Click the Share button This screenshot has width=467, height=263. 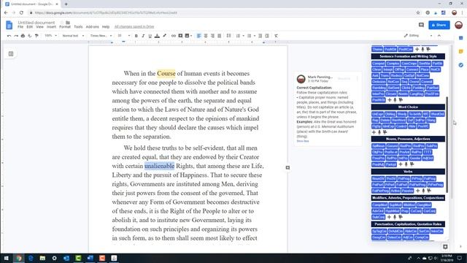point(439,25)
